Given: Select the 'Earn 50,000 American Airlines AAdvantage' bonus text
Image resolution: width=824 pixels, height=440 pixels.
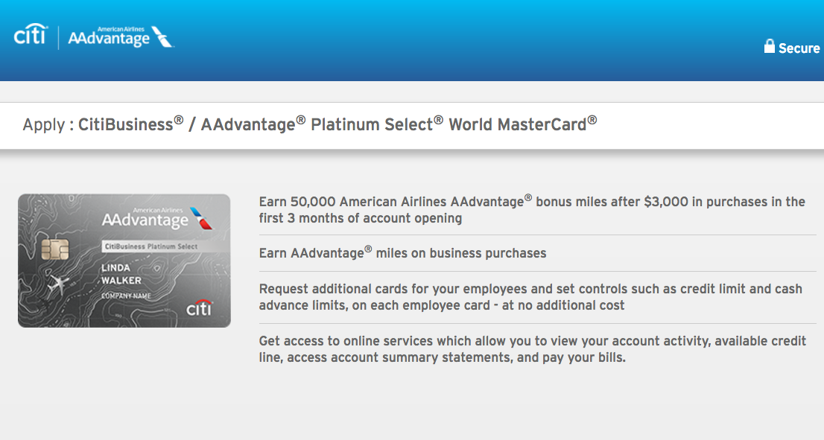Looking at the screenshot, I should pyautogui.click(x=532, y=209).
